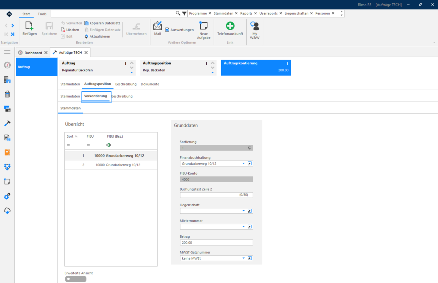The height and width of the screenshot is (283, 438).
Task: Close the Aufträge TECH tab
Action: 86,53
